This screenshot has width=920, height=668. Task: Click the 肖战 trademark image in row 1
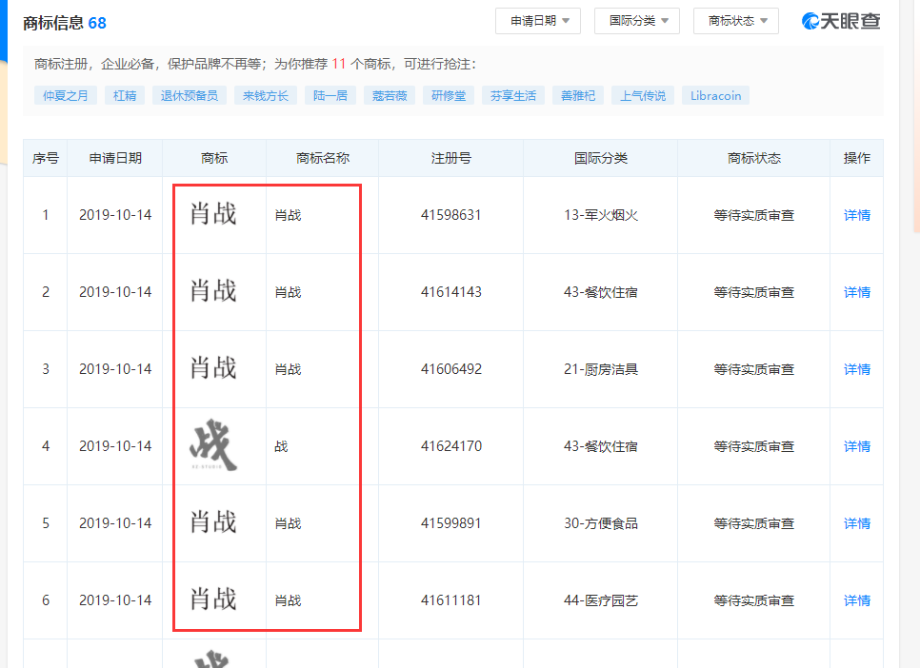click(213, 214)
